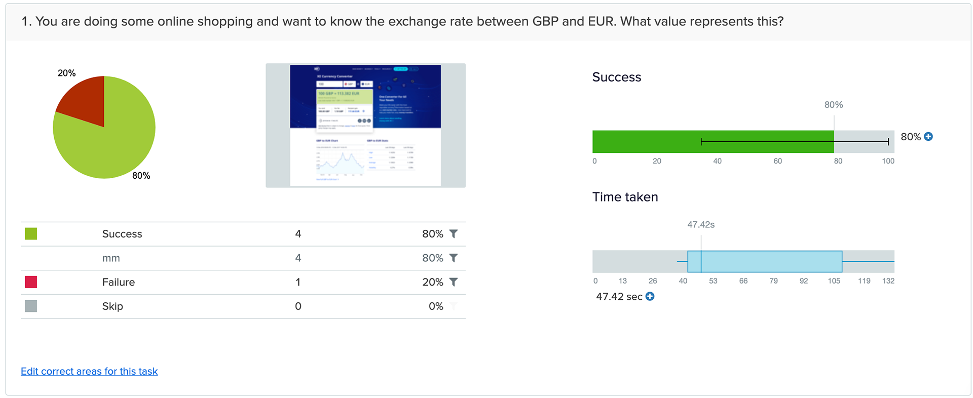Image resolution: width=973 pixels, height=398 pixels.
Task: Click the 47.42s median marker label
Action: click(701, 224)
